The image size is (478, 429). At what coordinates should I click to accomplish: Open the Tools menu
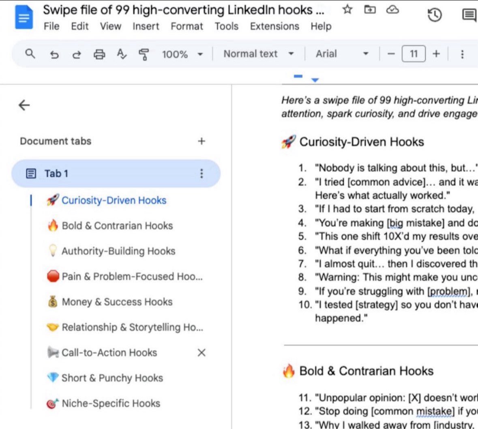click(x=226, y=26)
